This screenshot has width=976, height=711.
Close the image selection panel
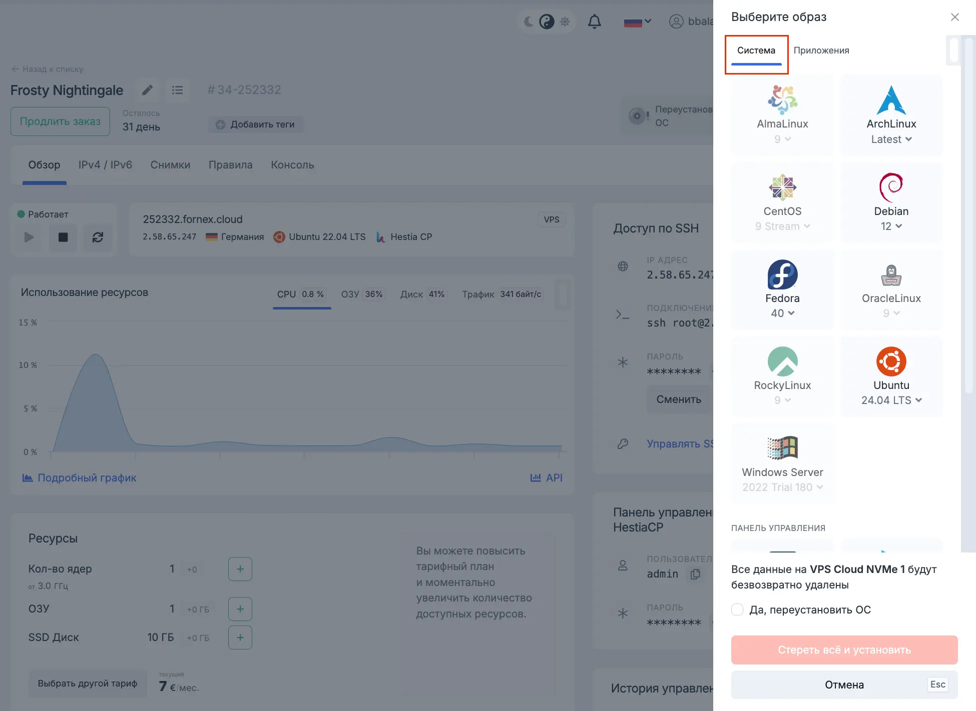tap(954, 17)
